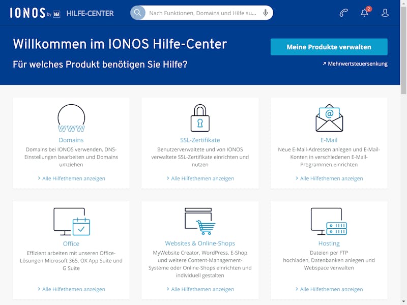Focus the help search input field

202,13
